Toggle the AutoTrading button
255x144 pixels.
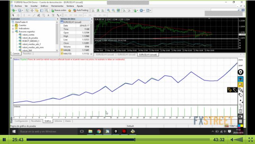(81, 10)
